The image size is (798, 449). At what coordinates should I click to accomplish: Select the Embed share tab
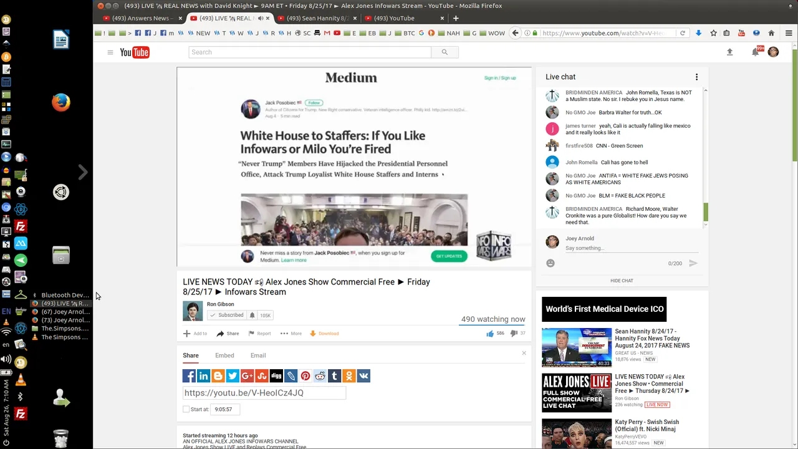224,355
